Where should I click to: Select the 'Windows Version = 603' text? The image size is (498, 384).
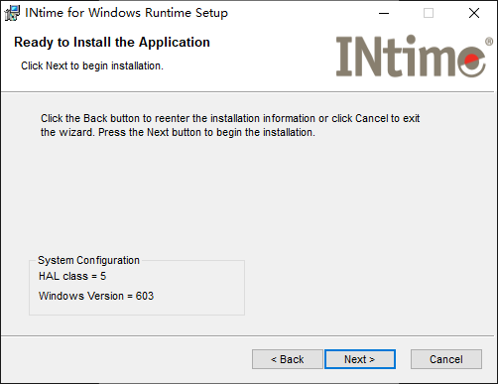pyautogui.click(x=96, y=296)
